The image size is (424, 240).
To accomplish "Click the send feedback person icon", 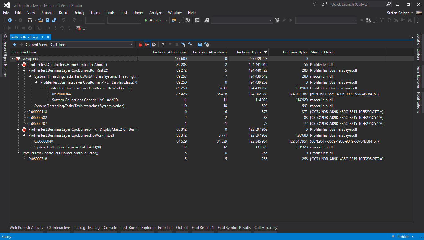I will 324,4.
